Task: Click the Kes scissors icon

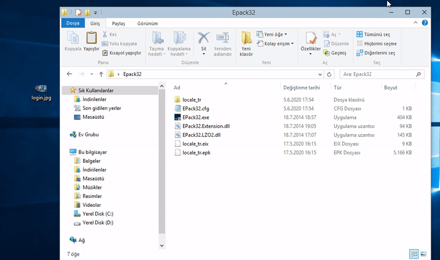Action: tap(105, 34)
